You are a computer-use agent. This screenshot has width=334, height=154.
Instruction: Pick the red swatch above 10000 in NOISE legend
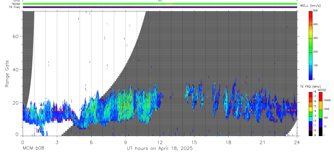(x=320, y=97)
